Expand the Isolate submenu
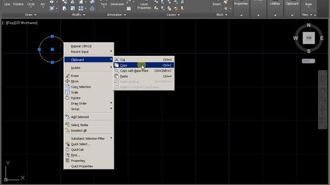The width and height of the screenshot is (330, 185). [89, 68]
